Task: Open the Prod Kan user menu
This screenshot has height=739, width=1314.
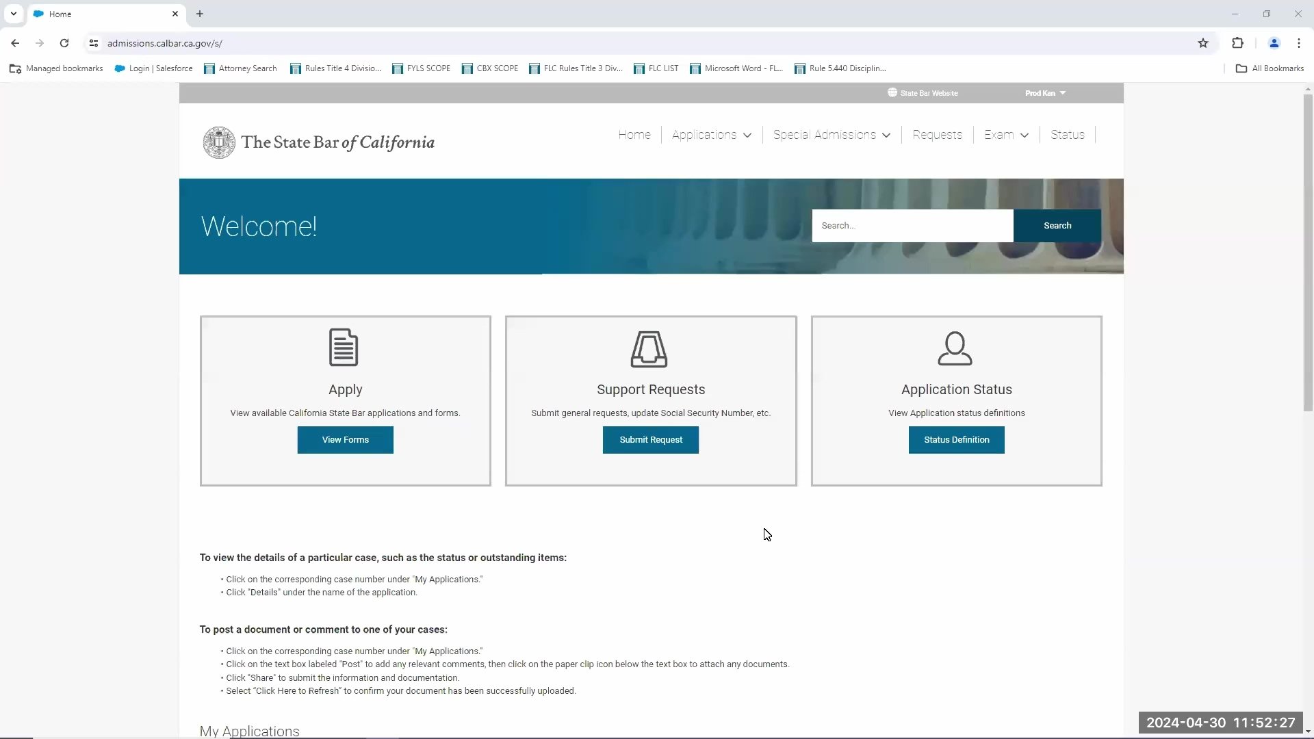Action: pyautogui.click(x=1045, y=93)
